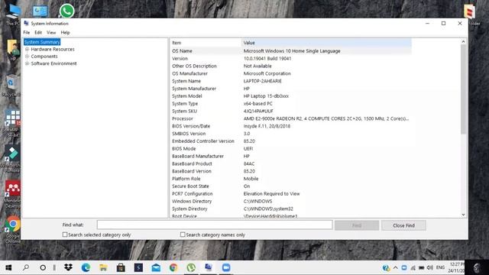The height and width of the screenshot is (275, 489).
Task: Select the Platform Role row
Action: tap(290, 179)
